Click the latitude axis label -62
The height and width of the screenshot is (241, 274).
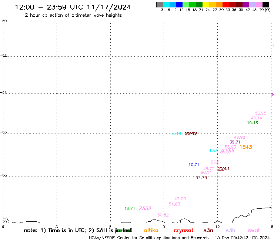click(3, 56)
